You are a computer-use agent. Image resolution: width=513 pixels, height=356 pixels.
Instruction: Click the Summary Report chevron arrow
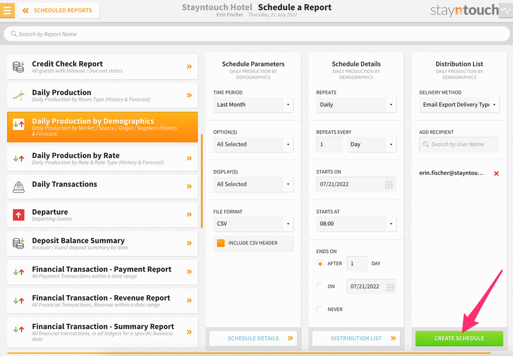point(189,332)
